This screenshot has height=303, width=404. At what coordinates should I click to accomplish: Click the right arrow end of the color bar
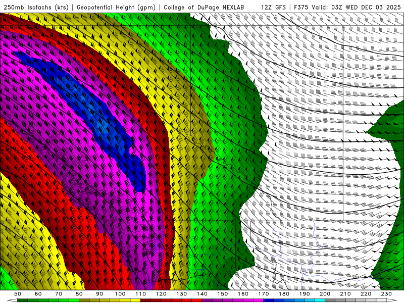pyautogui.click(x=392, y=300)
